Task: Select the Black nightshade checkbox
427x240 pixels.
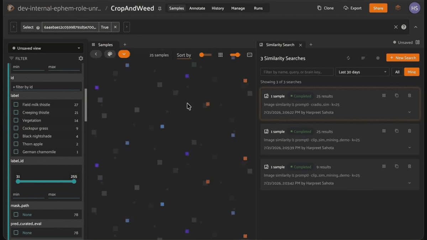Action: [16, 136]
